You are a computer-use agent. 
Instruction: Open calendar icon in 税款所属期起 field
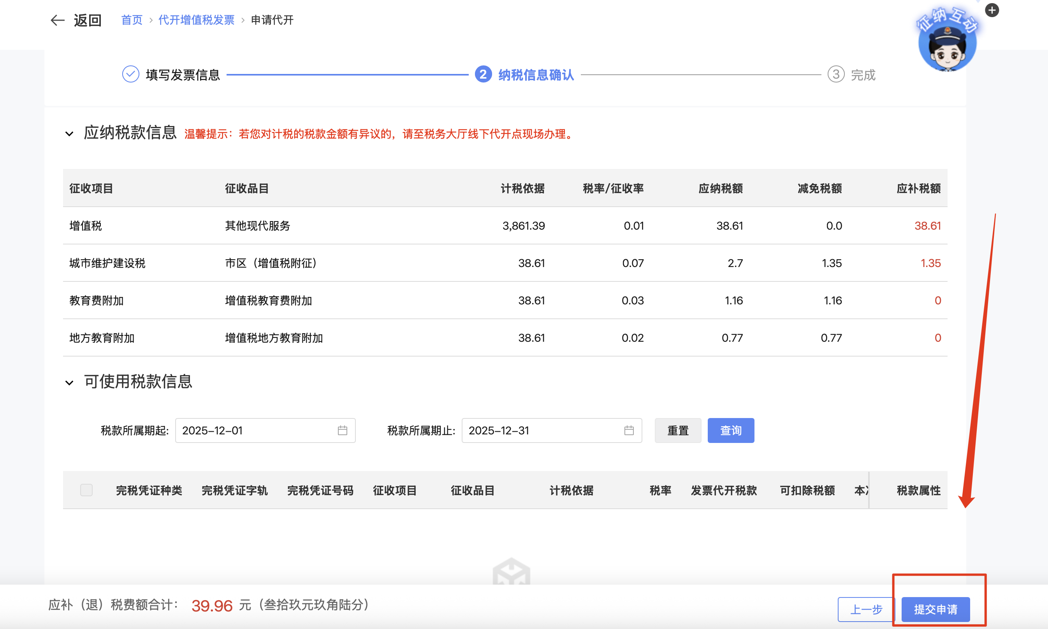[342, 430]
